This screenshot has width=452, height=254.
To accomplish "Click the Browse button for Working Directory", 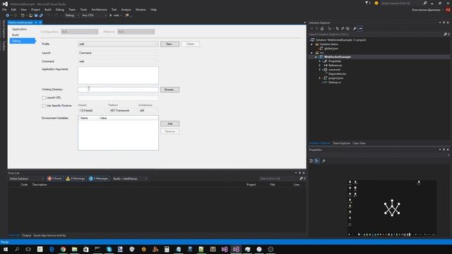I will click(169, 90).
